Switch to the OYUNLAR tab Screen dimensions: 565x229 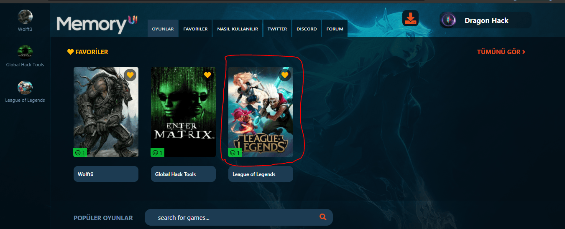(x=163, y=28)
